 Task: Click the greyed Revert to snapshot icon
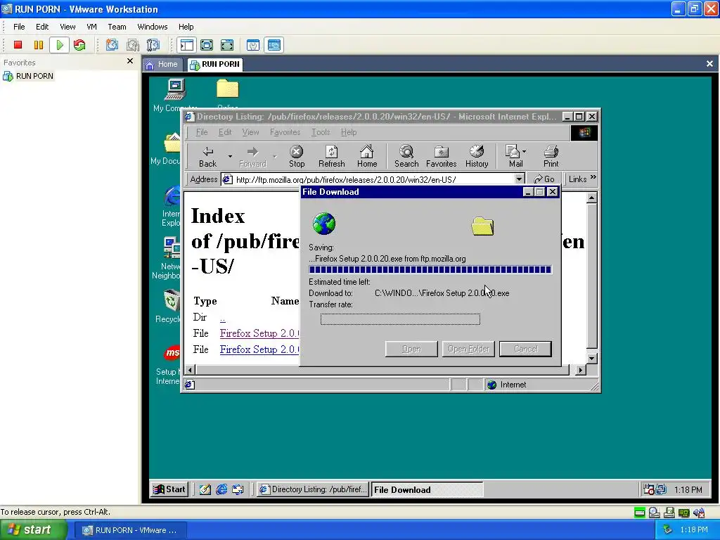(133, 45)
